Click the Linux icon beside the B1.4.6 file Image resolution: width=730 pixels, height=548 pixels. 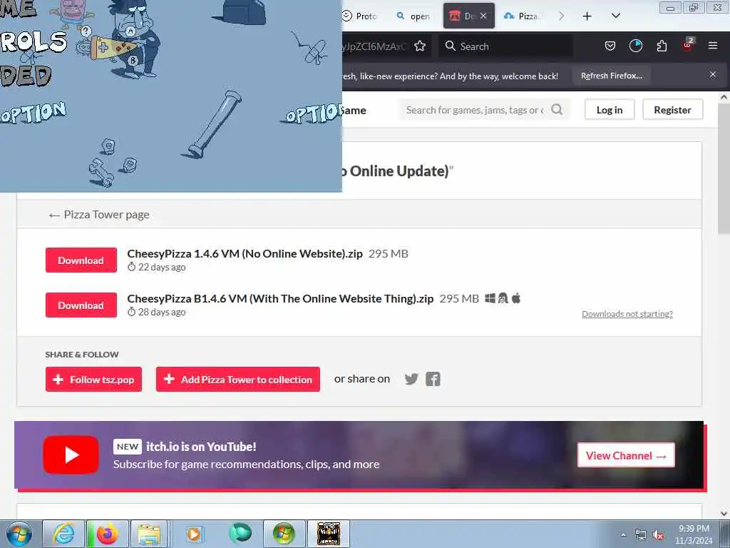(503, 298)
